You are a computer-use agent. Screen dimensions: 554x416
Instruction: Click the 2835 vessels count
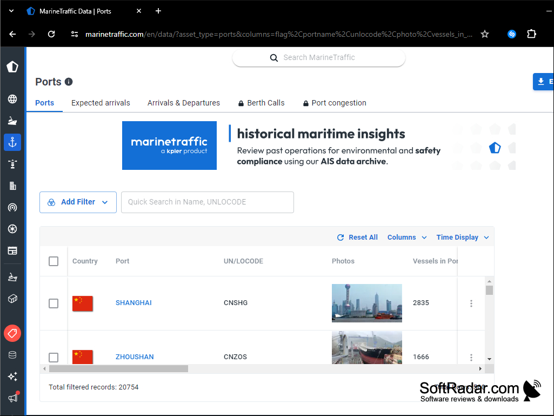pyautogui.click(x=421, y=303)
